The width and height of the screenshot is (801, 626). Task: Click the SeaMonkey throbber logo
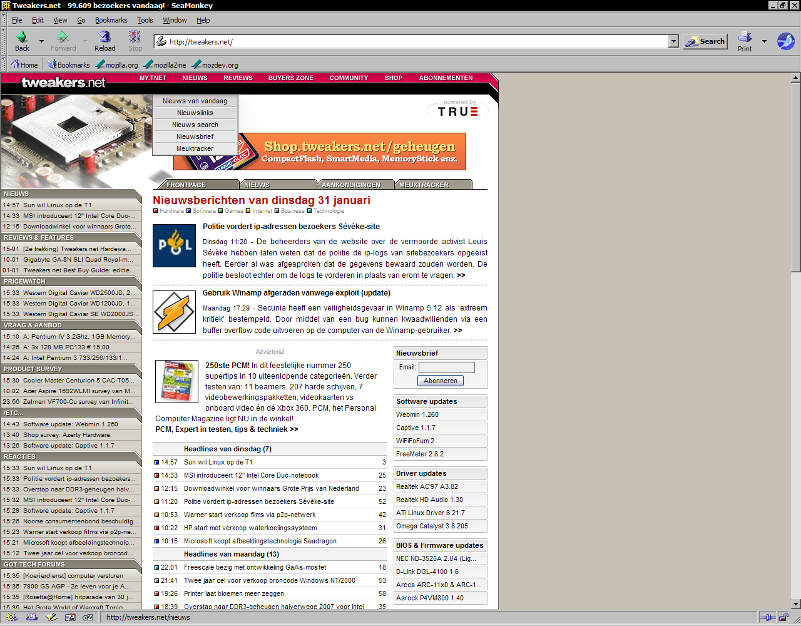pos(786,41)
